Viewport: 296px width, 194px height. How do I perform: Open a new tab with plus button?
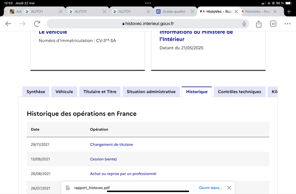289,11
